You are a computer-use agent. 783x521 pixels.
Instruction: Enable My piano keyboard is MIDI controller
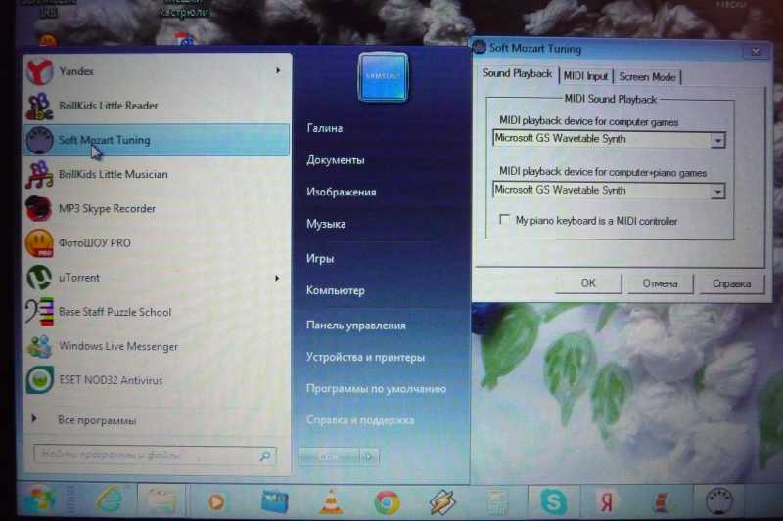coord(504,219)
